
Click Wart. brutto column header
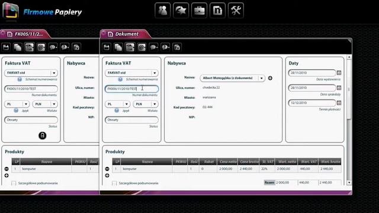330,162
